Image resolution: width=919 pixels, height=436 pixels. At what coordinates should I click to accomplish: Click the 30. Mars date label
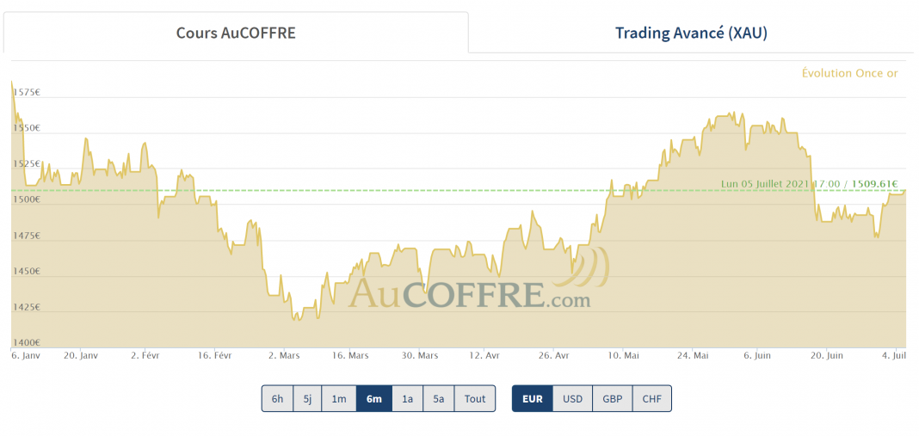coord(419,355)
